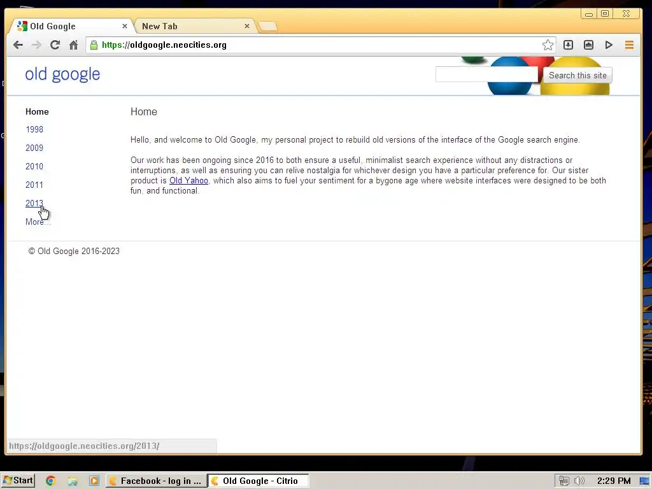
Task: Click the graph extension icon in toolbar
Action: 588,45
